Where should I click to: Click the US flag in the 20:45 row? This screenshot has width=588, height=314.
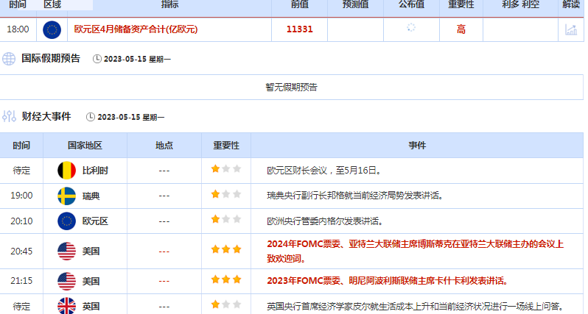click(66, 251)
